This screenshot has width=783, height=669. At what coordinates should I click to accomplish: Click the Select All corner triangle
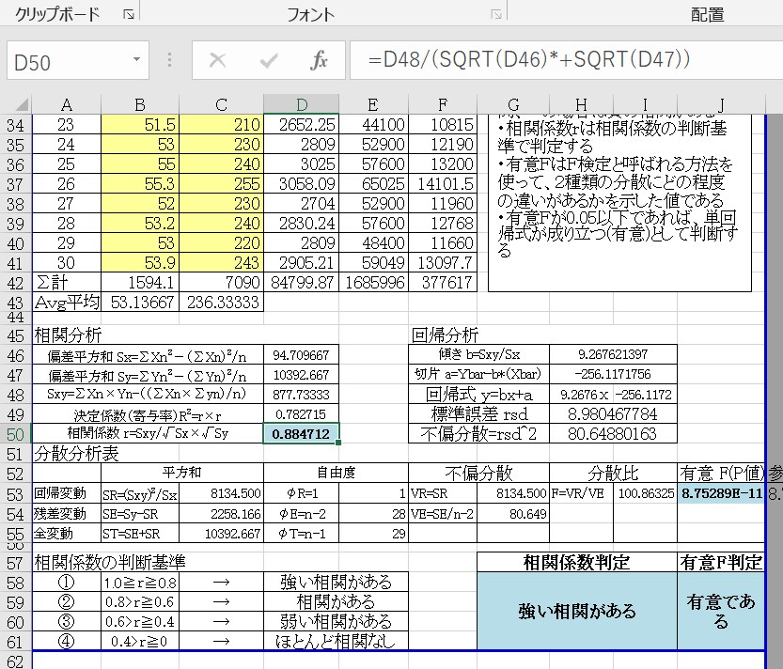[21, 105]
